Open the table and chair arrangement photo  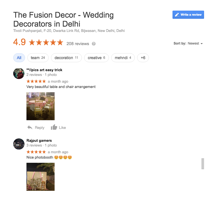tap(41, 106)
